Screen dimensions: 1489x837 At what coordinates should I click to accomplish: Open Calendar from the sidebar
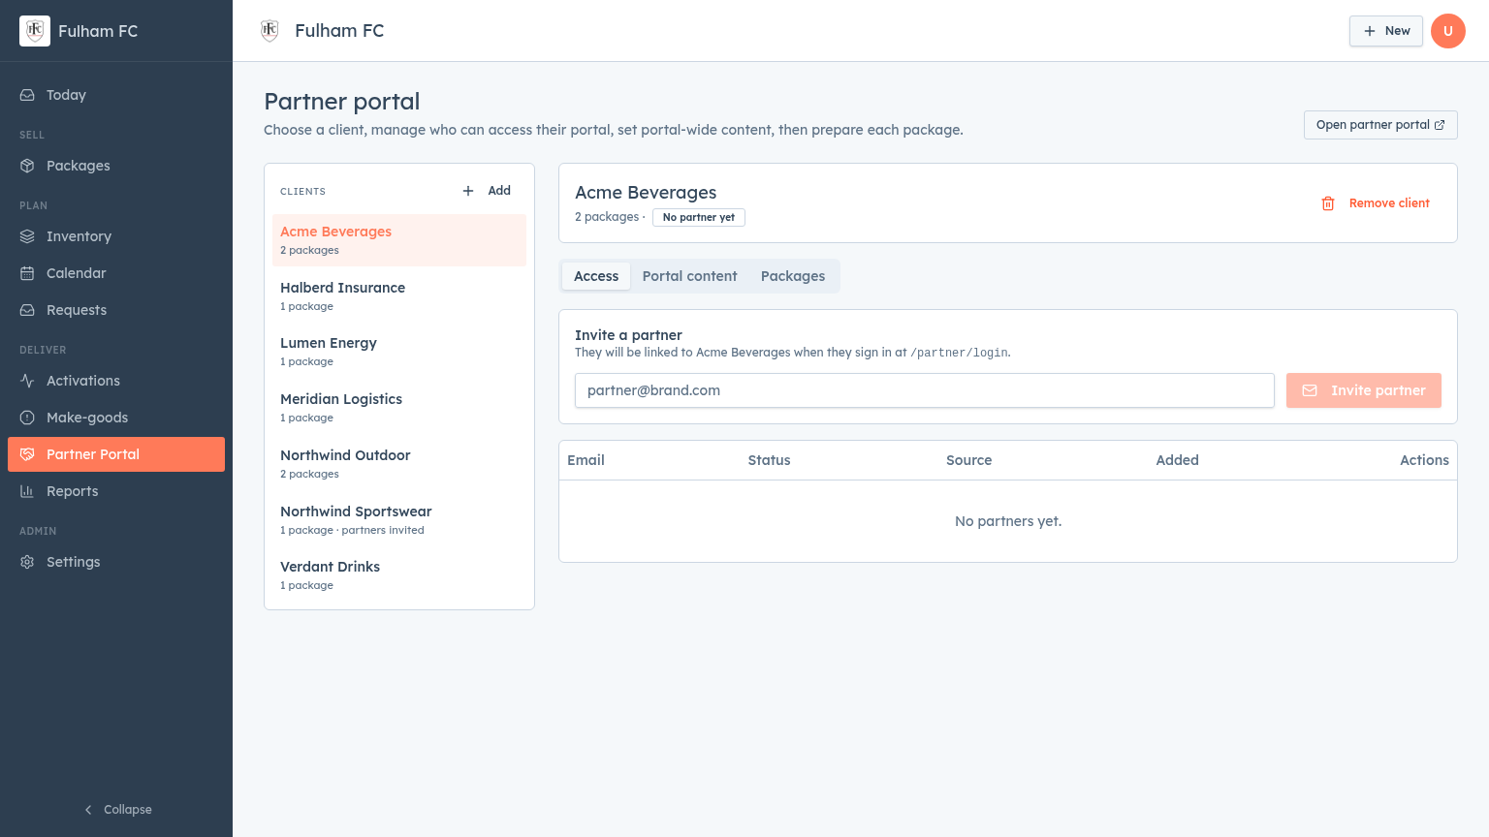[x=116, y=273]
